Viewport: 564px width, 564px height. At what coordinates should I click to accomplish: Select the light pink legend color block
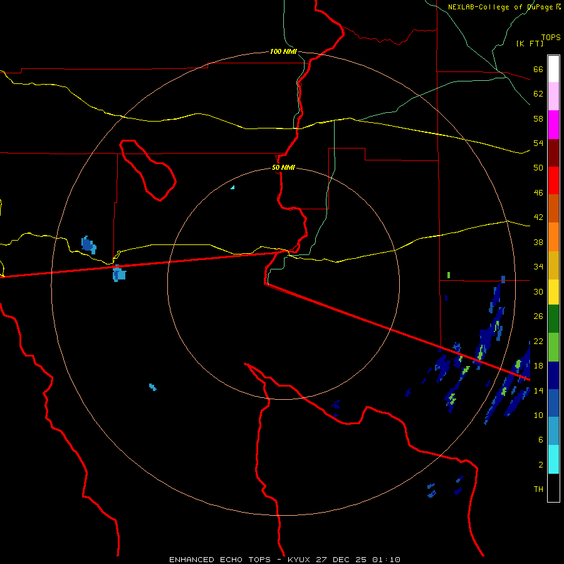[x=553, y=96]
